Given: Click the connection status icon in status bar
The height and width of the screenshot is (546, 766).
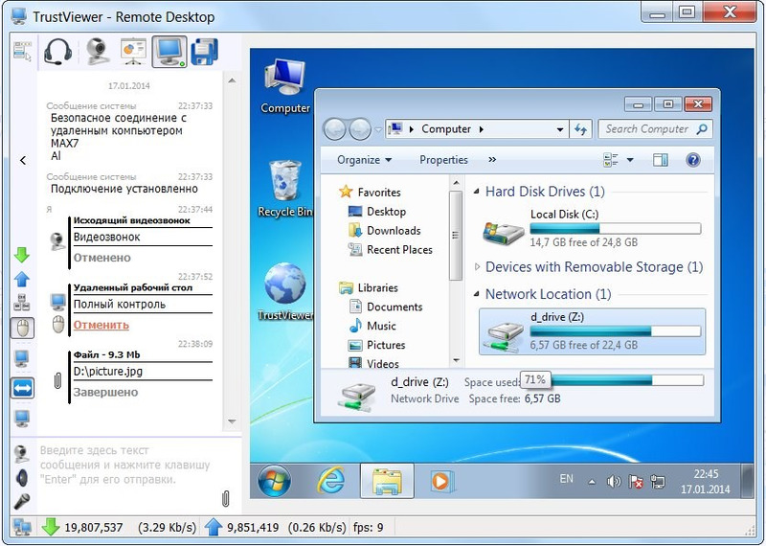Looking at the screenshot, I should pos(22,528).
